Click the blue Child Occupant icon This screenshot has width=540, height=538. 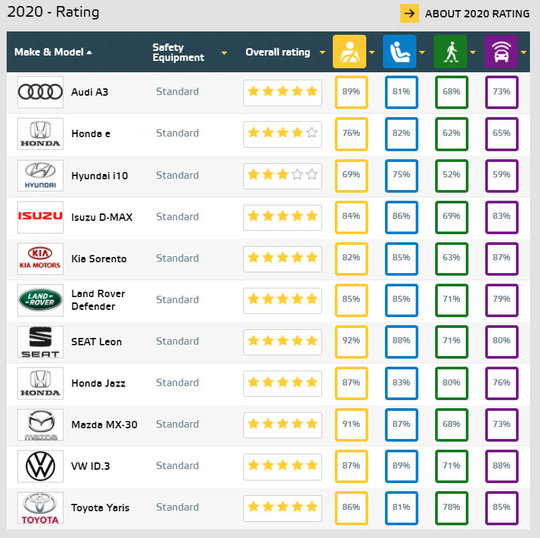(399, 52)
